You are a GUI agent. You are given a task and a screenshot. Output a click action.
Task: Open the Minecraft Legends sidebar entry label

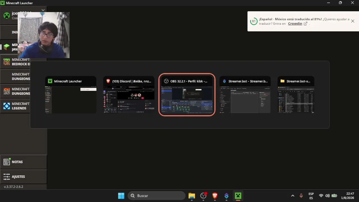tap(21, 106)
